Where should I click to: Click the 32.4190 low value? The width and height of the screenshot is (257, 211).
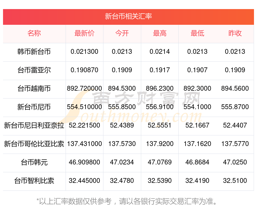tap(197, 181)
